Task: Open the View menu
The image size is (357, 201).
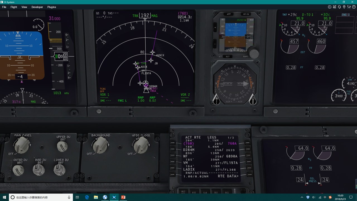Action: pyautogui.click(x=24, y=7)
